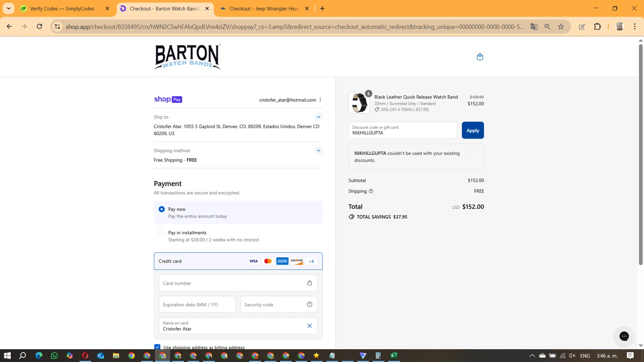Click the Card number field

(238, 283)
